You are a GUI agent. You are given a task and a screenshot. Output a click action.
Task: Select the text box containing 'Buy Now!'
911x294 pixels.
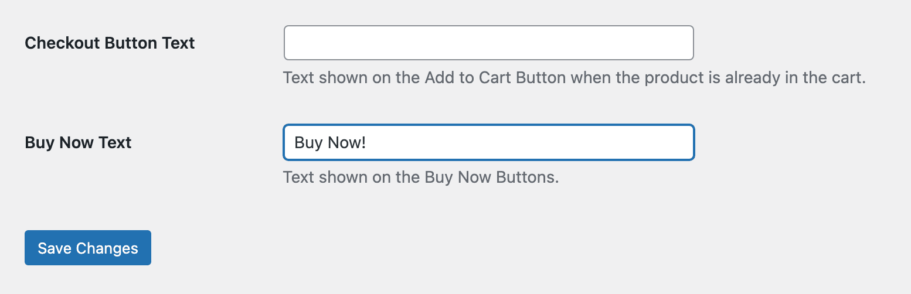(x=488, y=142)
